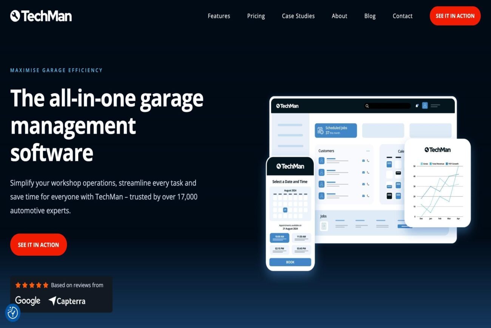Click the 11:30 AM slot in phone mockup
The width and height of the screenshot is (491, 328).
pos(301,238)
